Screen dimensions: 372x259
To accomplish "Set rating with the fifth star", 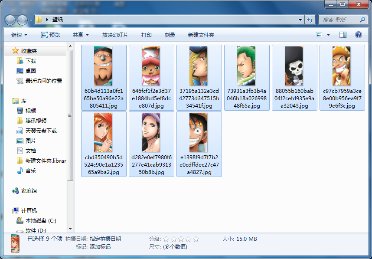I will pos(196,239).
